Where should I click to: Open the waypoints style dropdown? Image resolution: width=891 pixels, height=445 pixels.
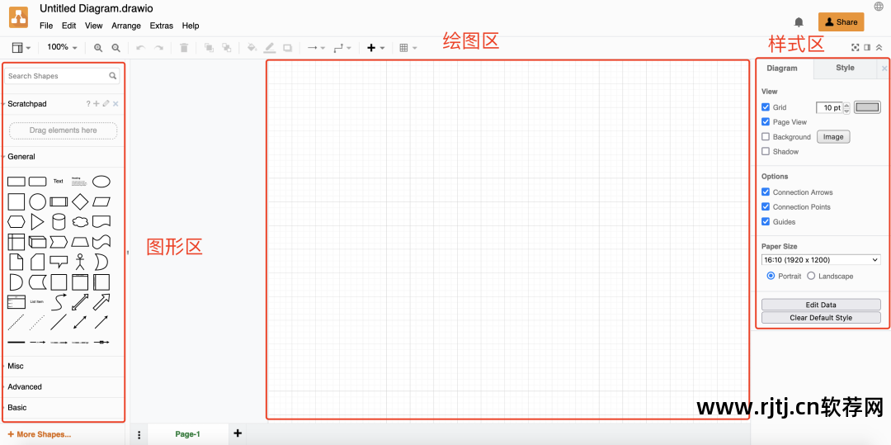[x=342, y=49]
